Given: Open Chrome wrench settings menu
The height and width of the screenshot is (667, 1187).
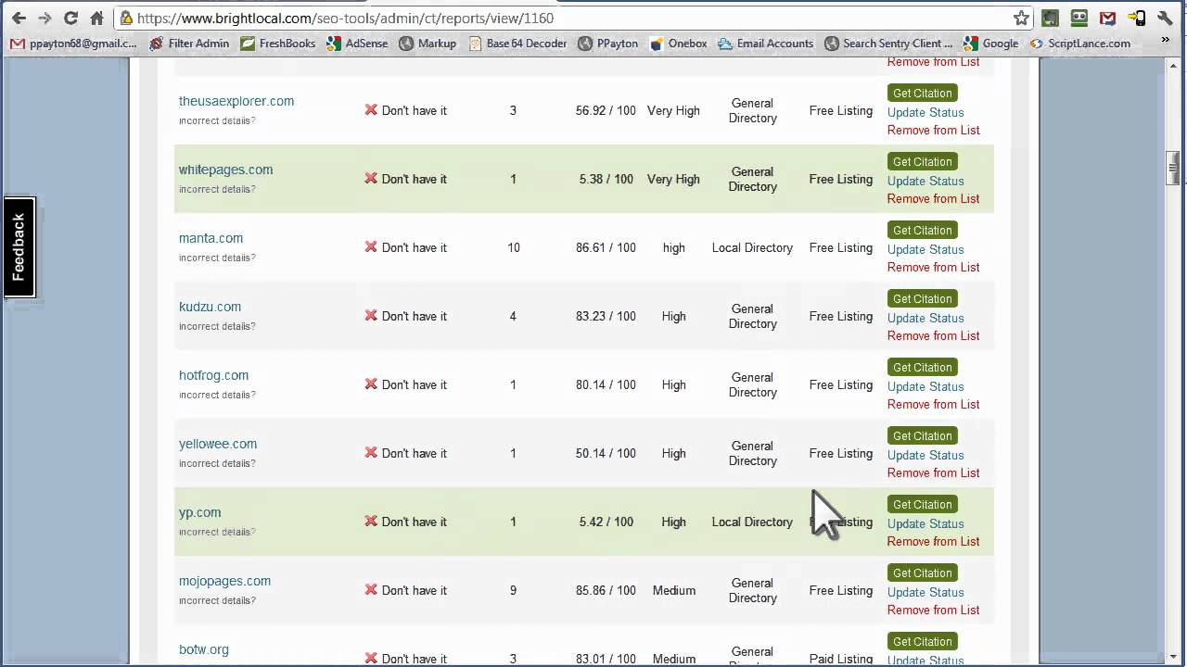Looking at the screenshot, I should click(1166, 18).
